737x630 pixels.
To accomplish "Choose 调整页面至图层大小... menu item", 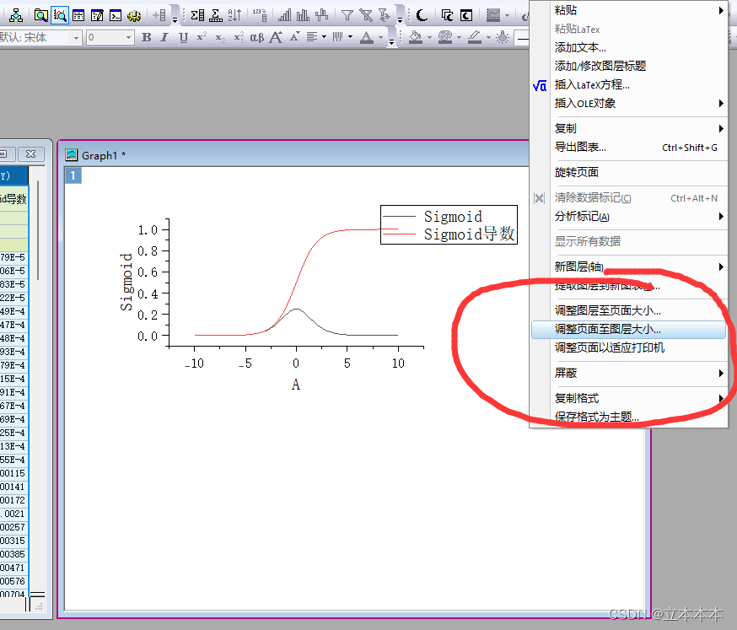I will coord(629,330).
